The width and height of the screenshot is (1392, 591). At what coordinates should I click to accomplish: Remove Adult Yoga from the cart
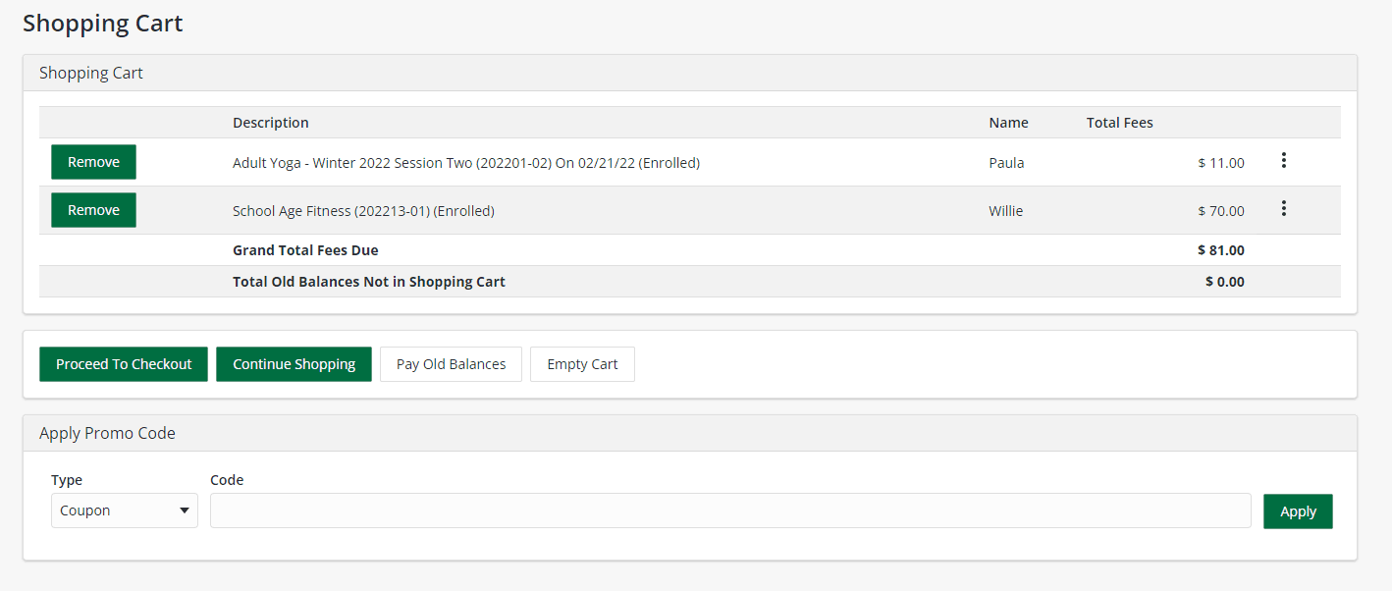pos(93,162)
